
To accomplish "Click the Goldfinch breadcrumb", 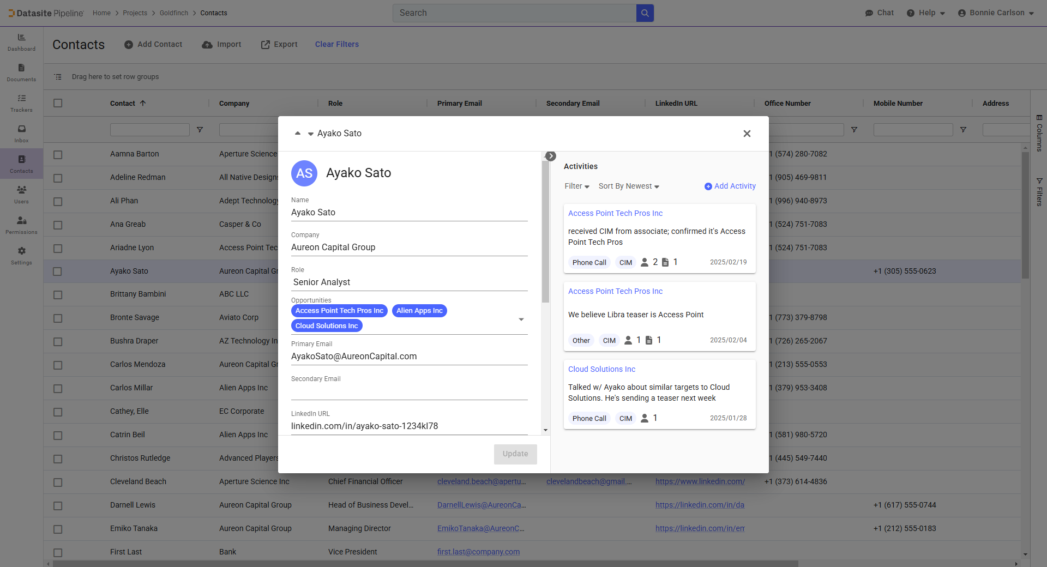I will [174, 13].
